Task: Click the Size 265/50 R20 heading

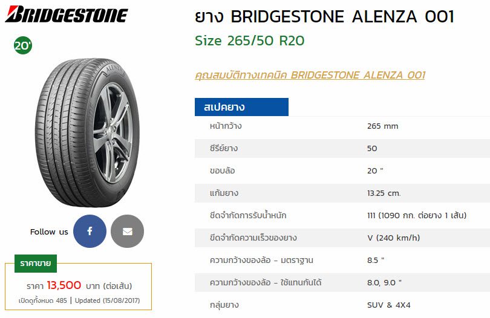Action: click(249, 41)
